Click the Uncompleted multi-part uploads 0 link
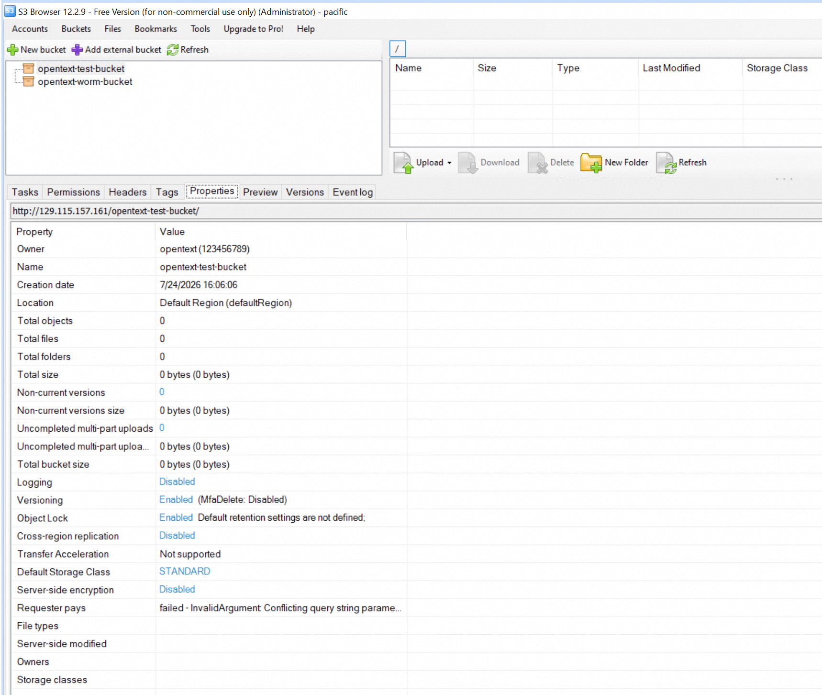822x695 pixels. point(162,427)
